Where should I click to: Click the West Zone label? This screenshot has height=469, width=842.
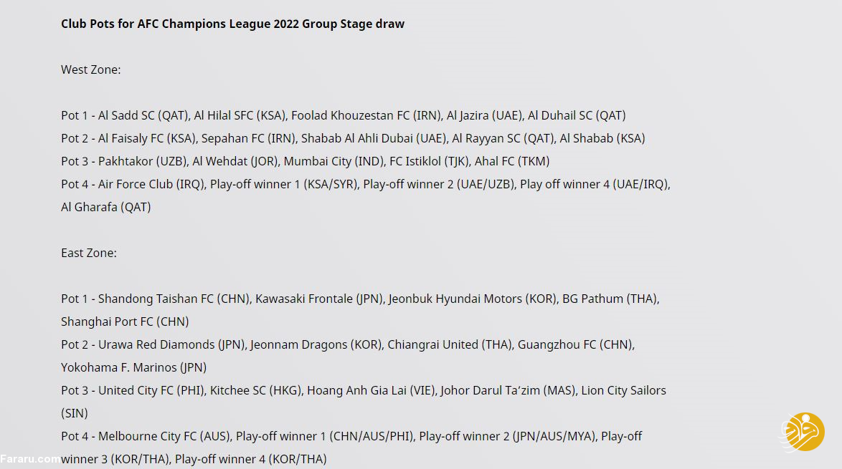tap(90, 69)
